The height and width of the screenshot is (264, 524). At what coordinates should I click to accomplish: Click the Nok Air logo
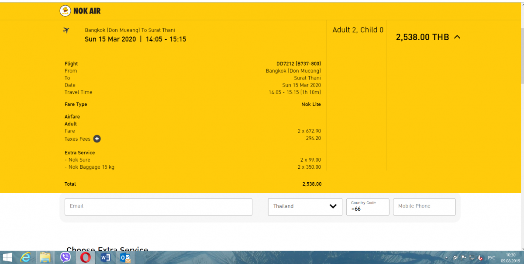80,11
